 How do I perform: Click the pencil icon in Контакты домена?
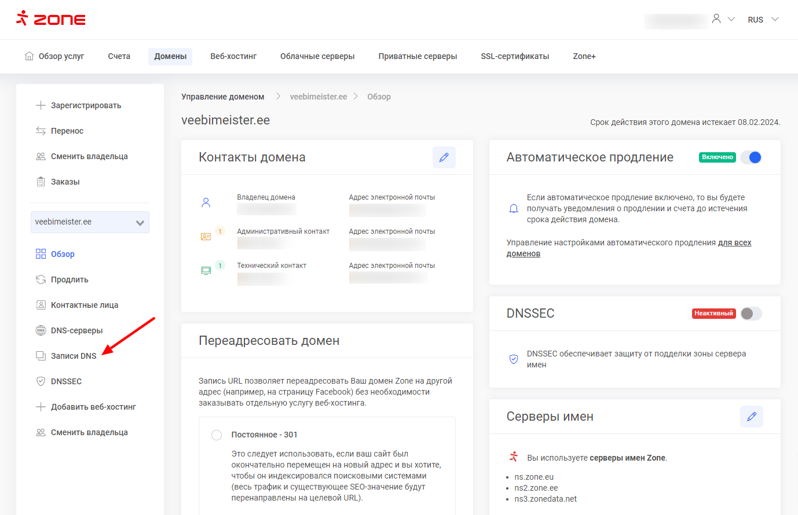(x=444, y=157)
